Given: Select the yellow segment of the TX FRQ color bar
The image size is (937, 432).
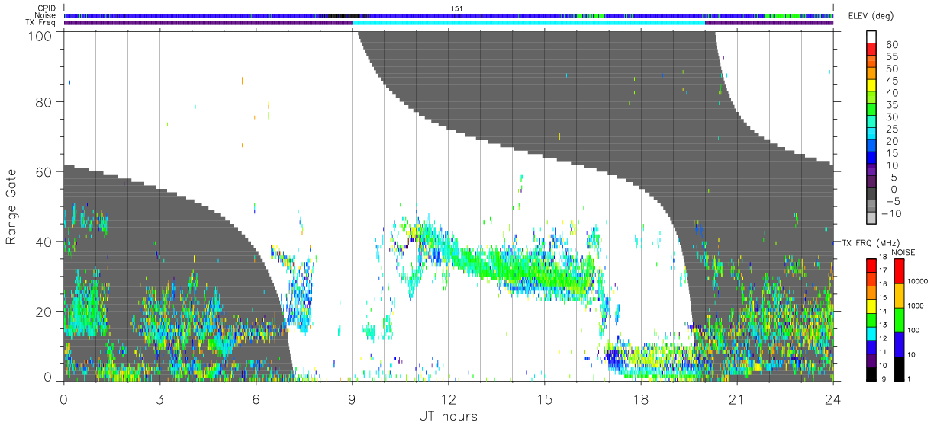Looking at the screenshot, I should [x=871, y=306].
